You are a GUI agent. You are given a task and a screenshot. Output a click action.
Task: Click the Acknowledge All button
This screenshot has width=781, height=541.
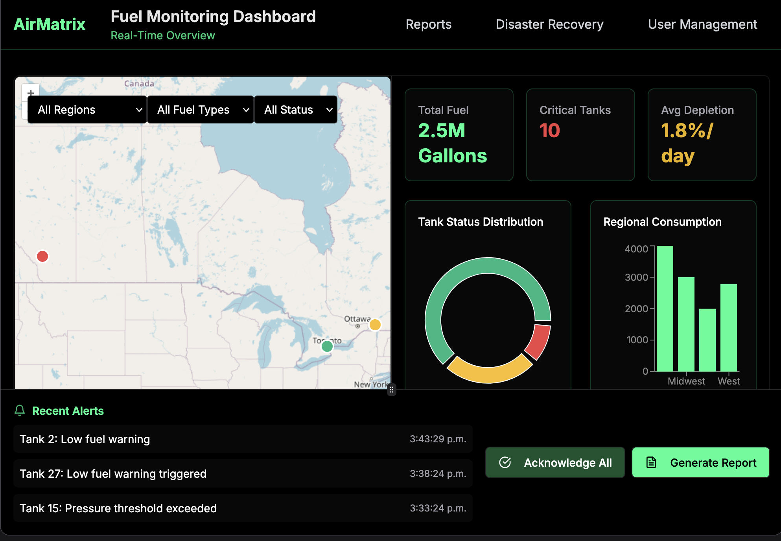[555, 462]
